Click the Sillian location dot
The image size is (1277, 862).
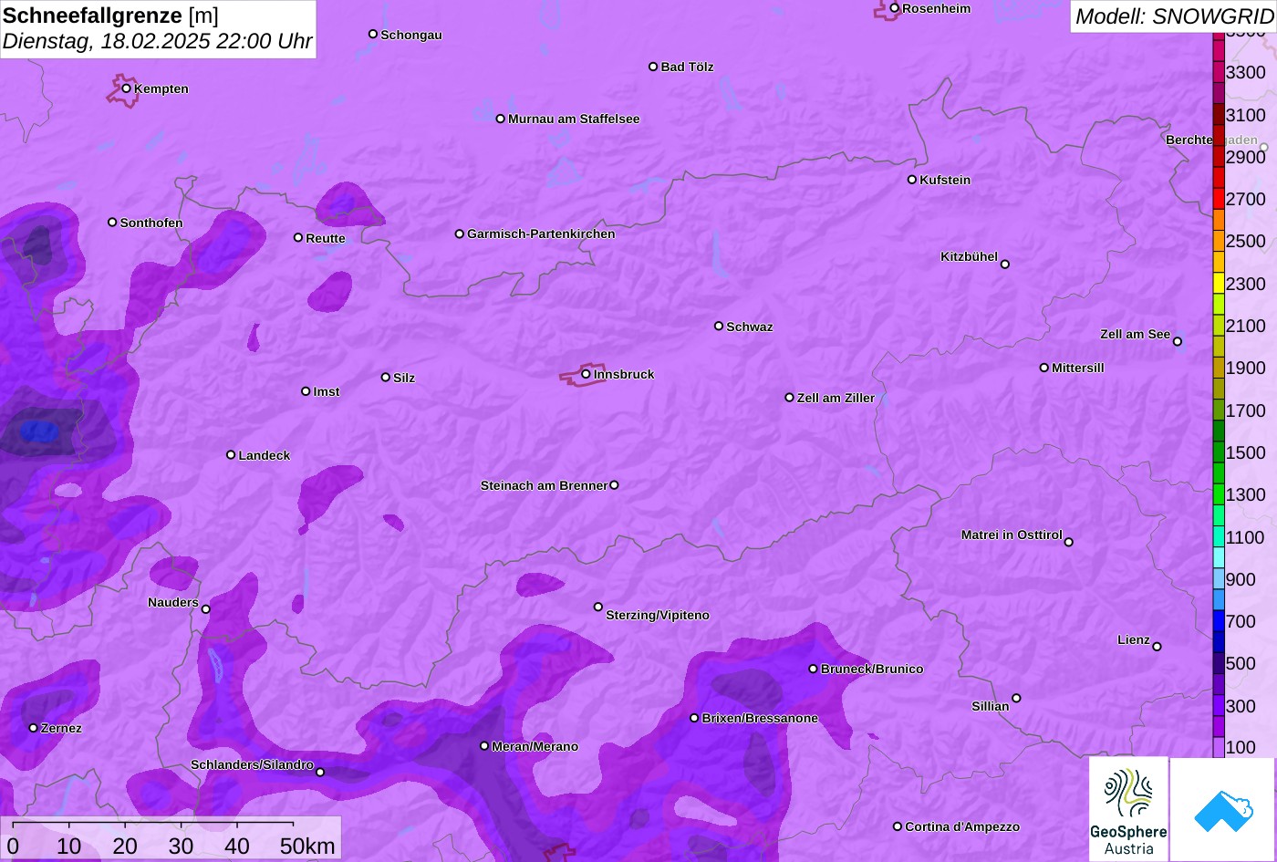(x=1016, y=699)
